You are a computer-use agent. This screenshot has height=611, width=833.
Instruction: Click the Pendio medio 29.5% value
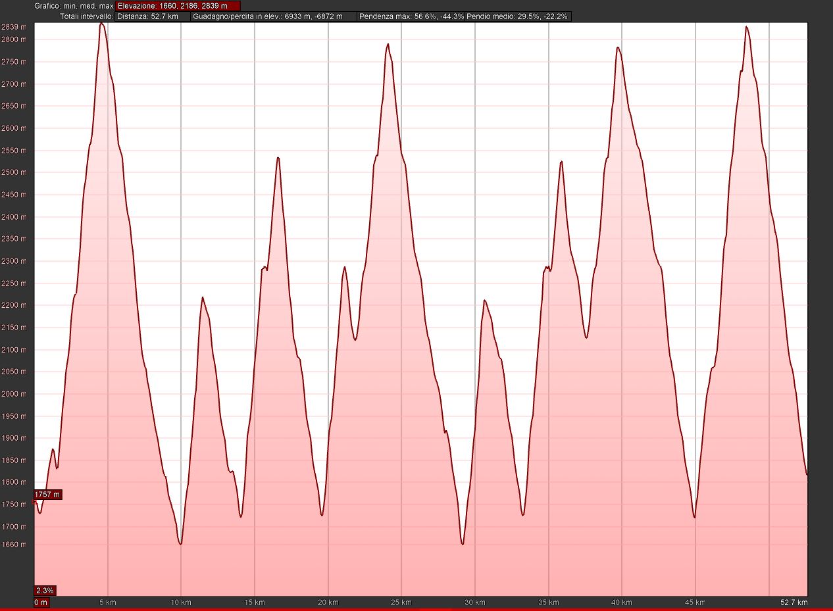(517, 16)
